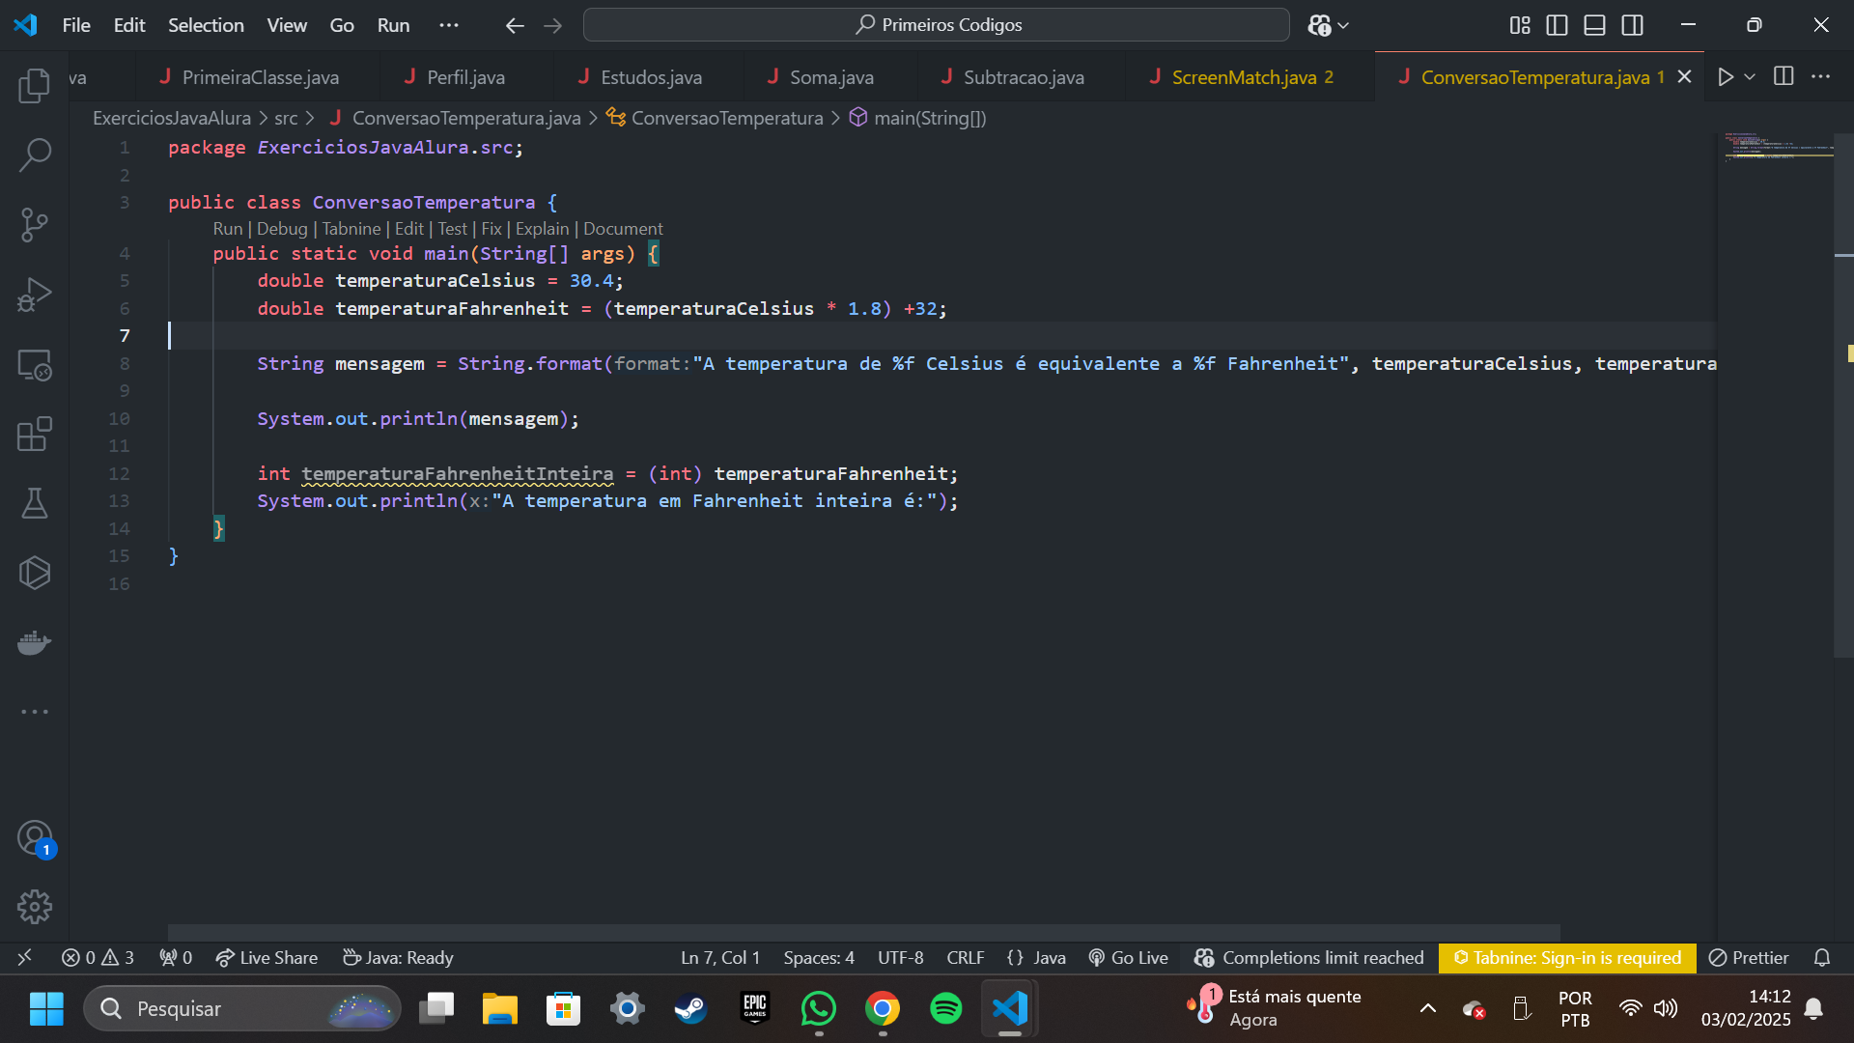Click the UTF-8 encoding status field
Image resolution: width=1854 pixels, height=1043 pixels.
[900, 956]
